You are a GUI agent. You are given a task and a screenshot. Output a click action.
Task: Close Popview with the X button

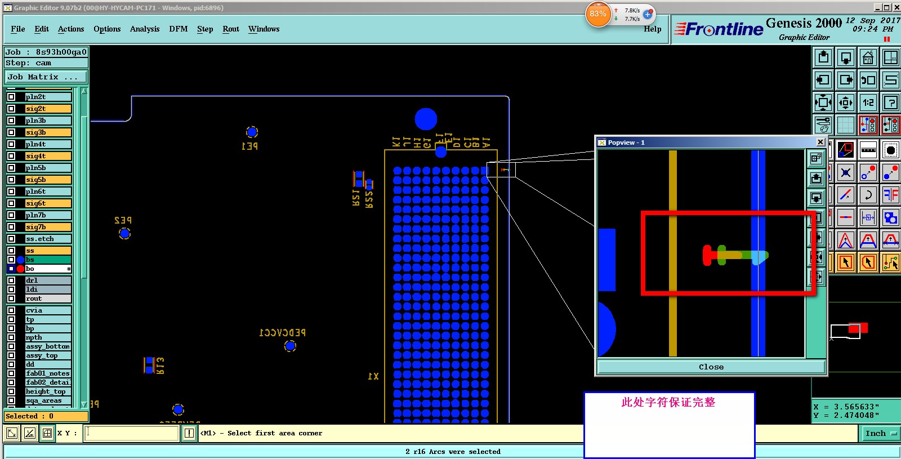[x=820, y=142]
